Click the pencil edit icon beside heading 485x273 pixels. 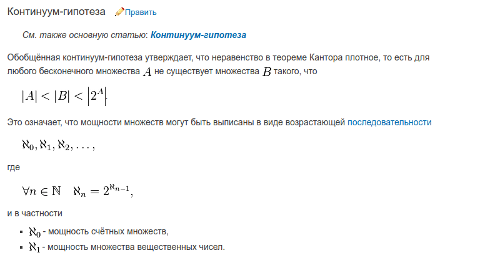coord(119,12)
